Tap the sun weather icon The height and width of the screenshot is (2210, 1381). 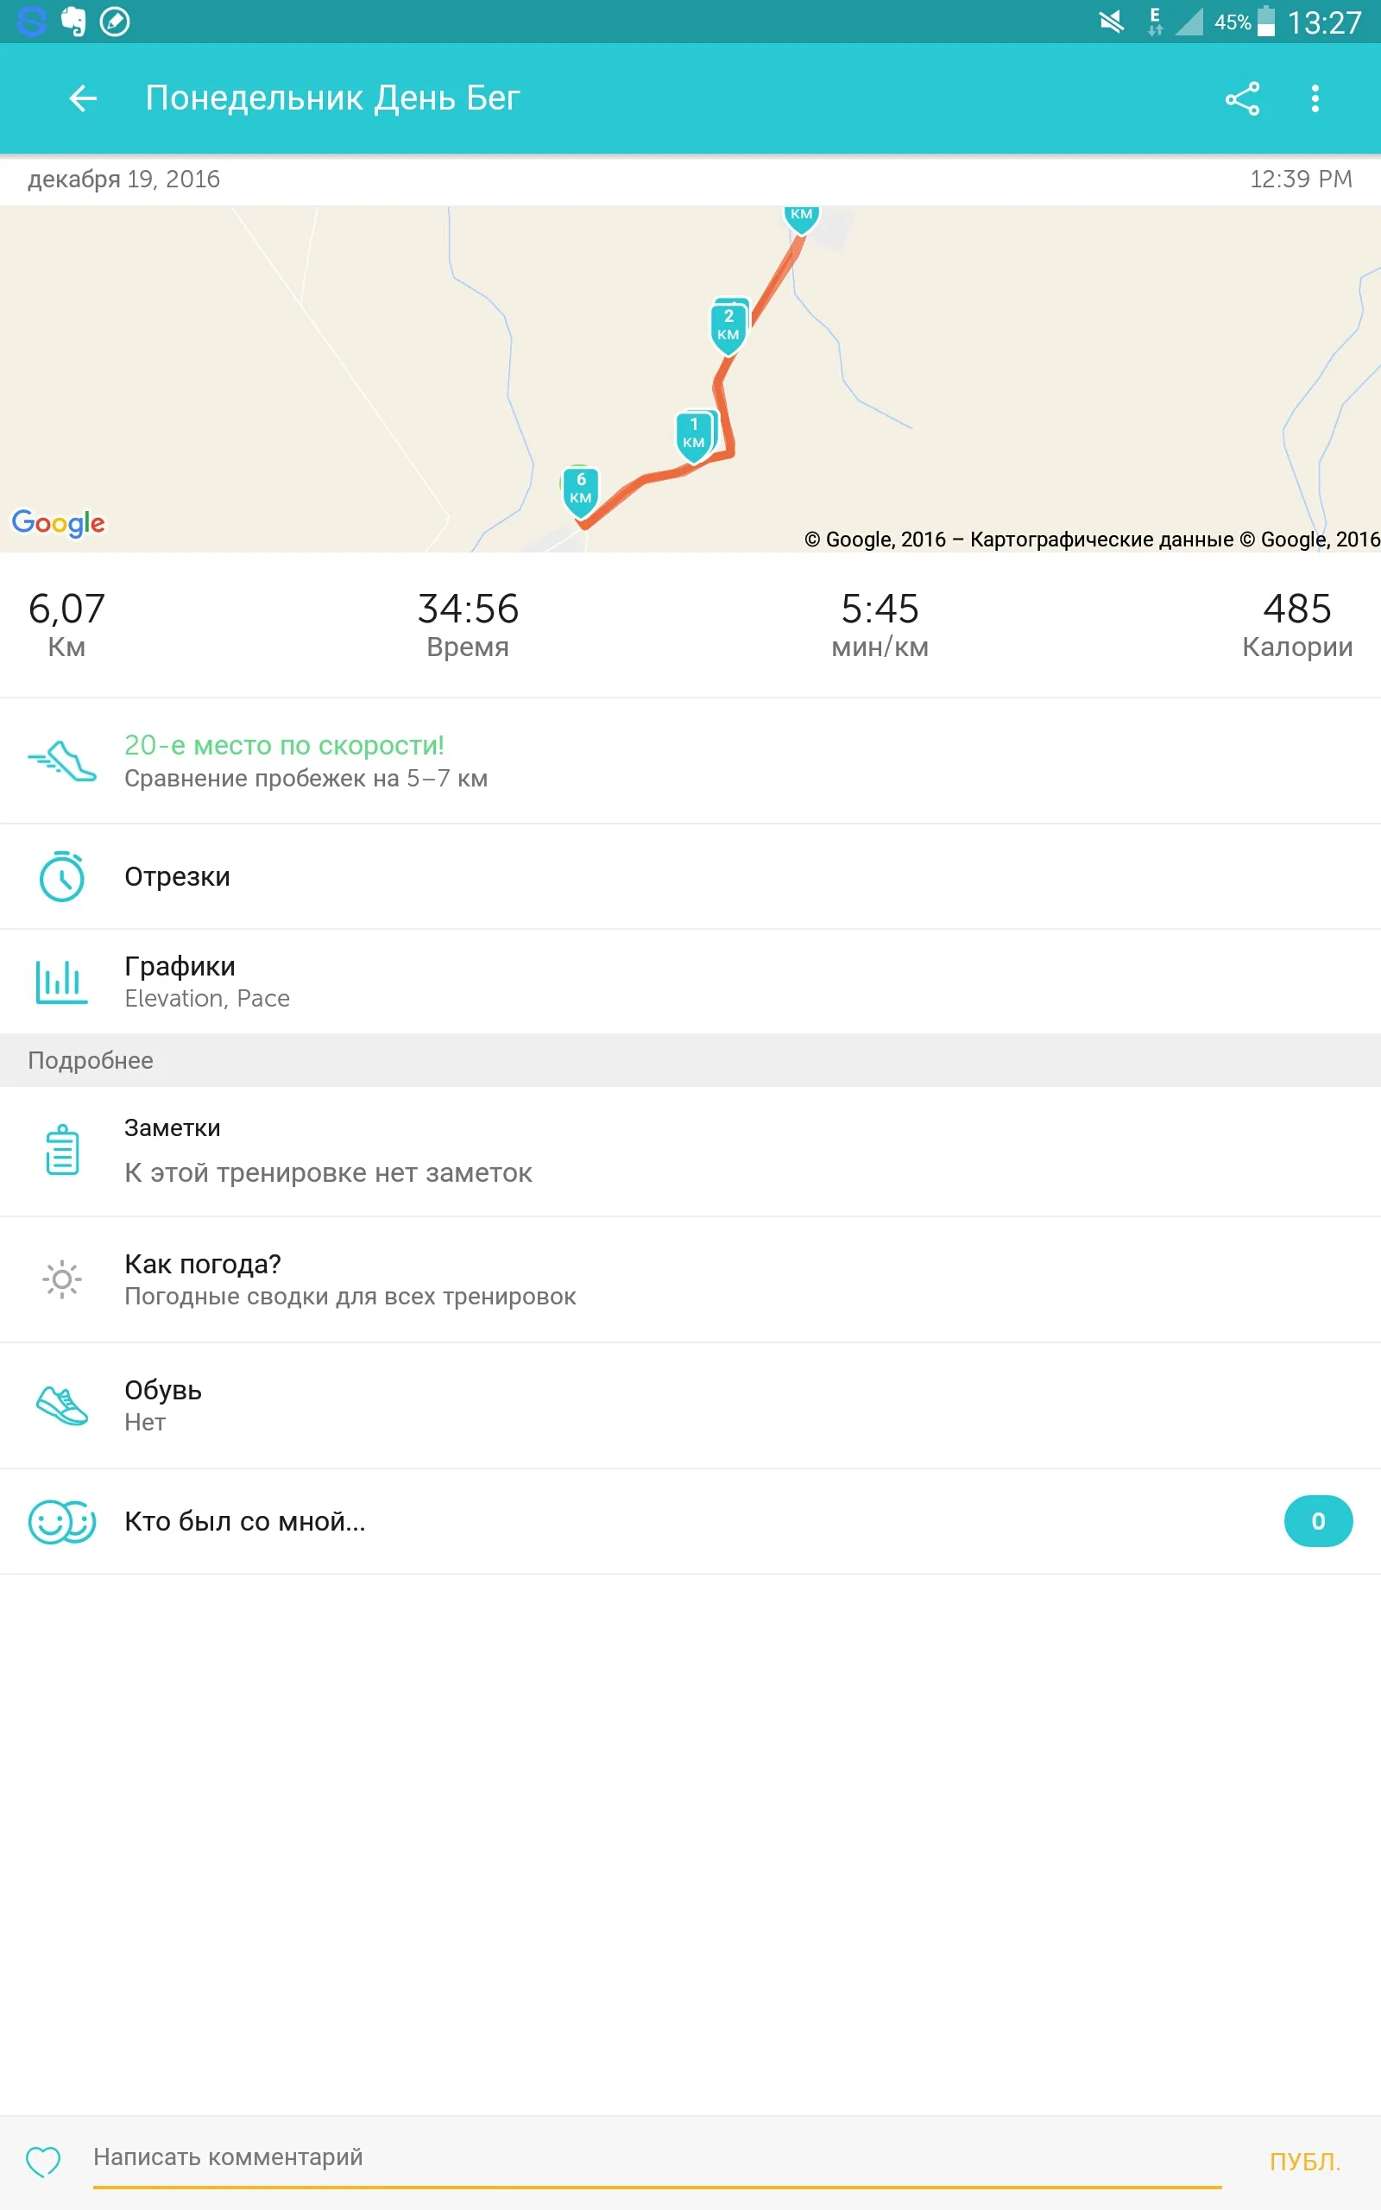coord(62,1279)
